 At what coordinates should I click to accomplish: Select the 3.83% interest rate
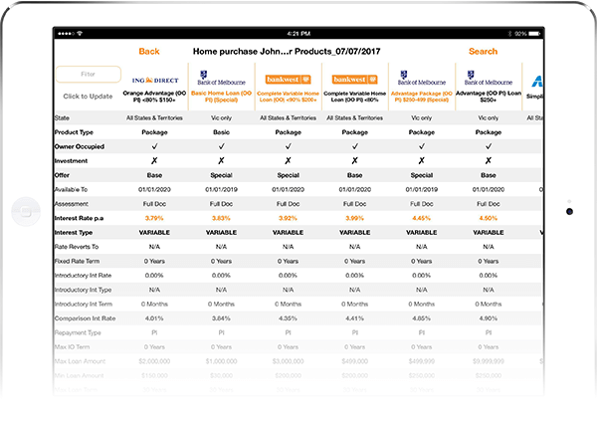tap(221, 218)
